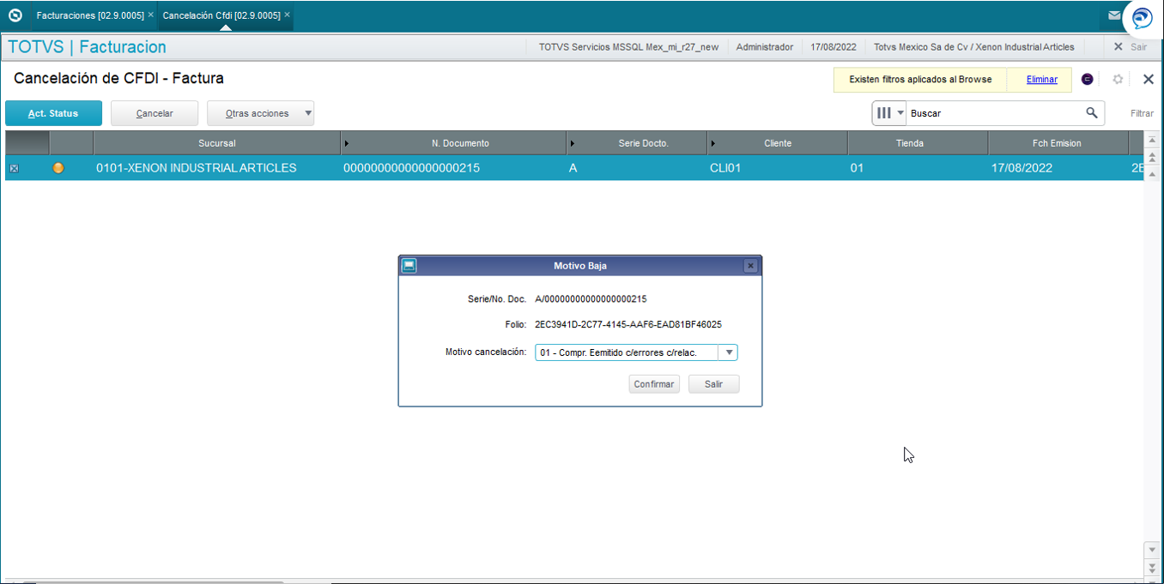The image size is (1164, 584).
Task: Click the Confirmar button in dialog
Action: point(654,384)
